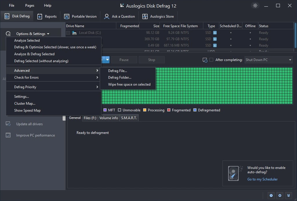
Task: Click the settings gear icon at bottom right
Action: [280, 196]
